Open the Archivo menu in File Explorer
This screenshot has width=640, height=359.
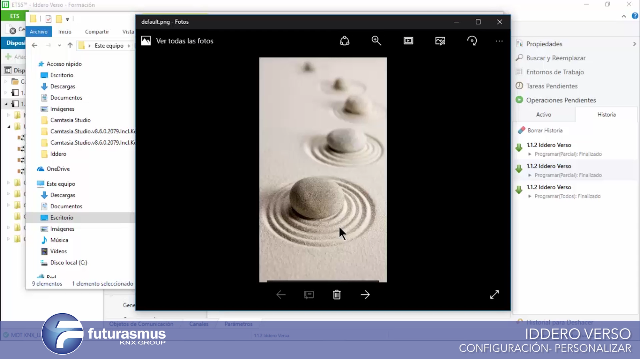click(x=39, y=32)
